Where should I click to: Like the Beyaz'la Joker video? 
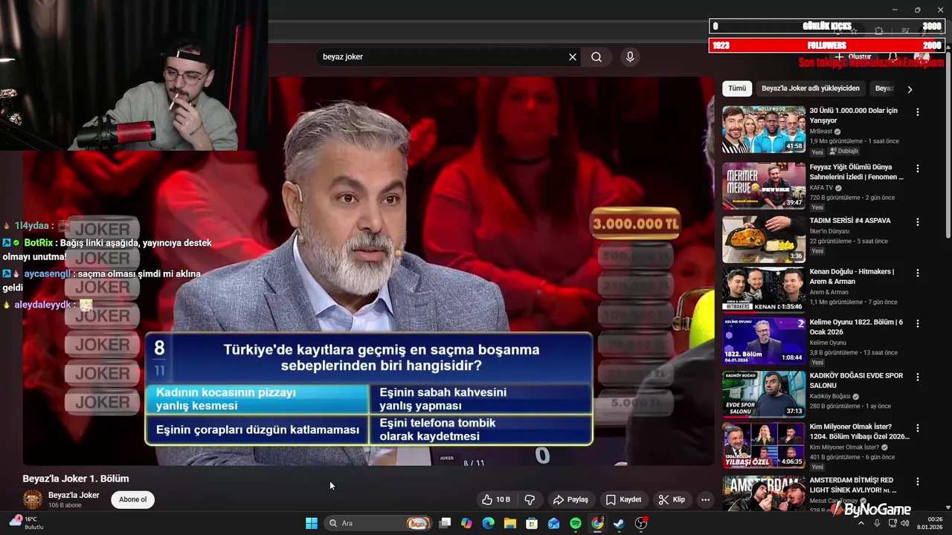496,499
